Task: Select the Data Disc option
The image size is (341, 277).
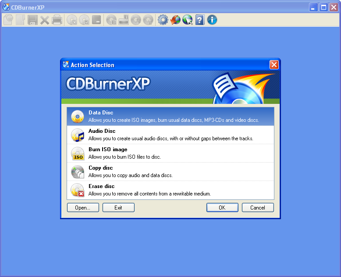Action: coord(170,116)
